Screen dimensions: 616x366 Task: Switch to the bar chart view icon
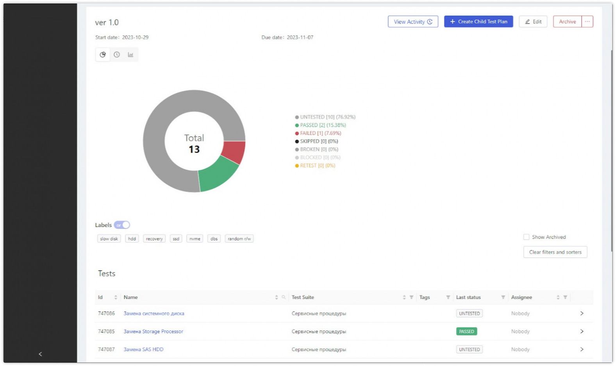tap(130, 55)
